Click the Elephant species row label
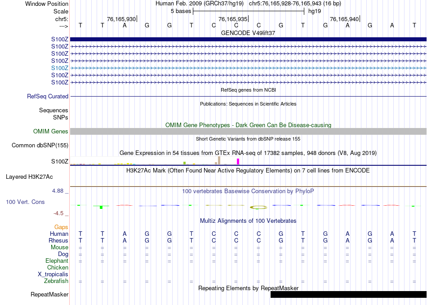The height and width of the screenshot is (305, 427). [x=57, y=261]
